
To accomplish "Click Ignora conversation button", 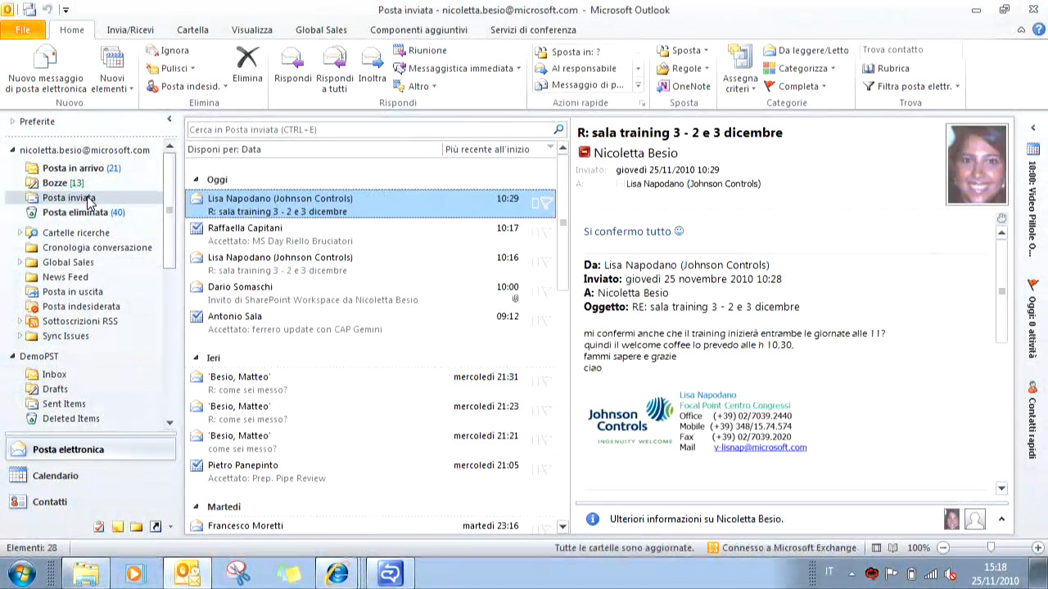I will click(168, 51).
